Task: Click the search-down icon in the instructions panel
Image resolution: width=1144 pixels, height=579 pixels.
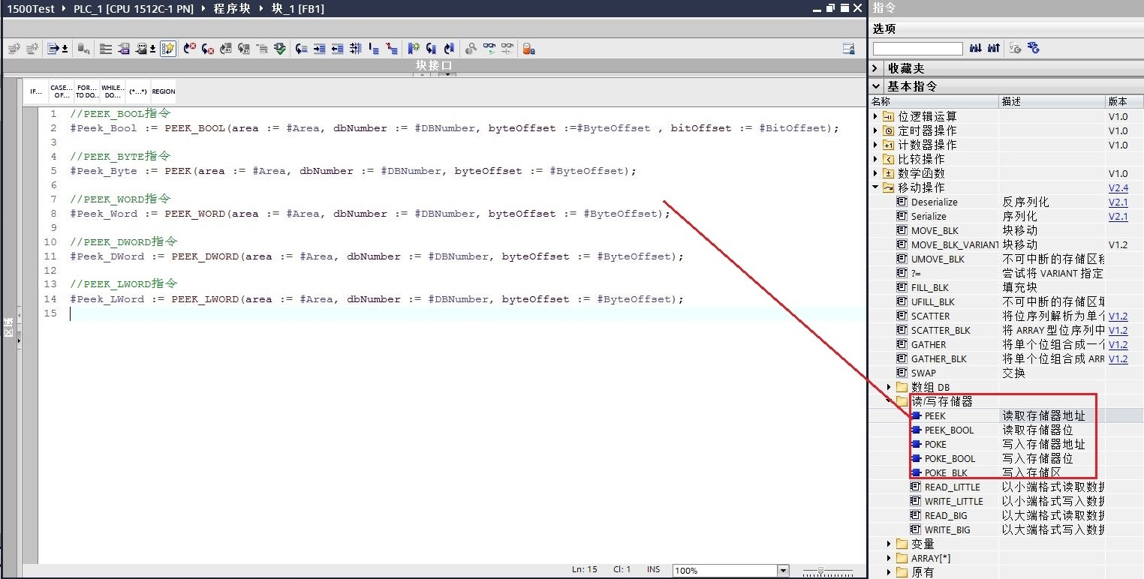Action: tap(975, 48)
